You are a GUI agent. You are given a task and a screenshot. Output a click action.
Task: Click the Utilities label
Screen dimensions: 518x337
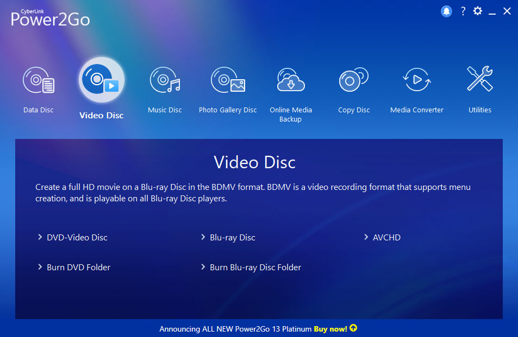point(479,110)
